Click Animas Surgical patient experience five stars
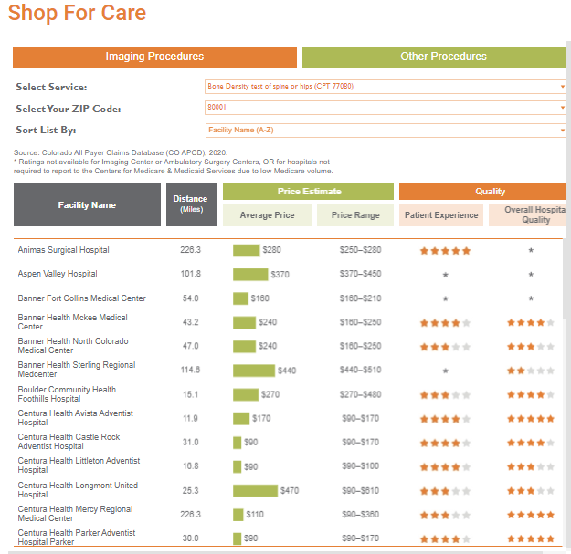 pos(445,251)
